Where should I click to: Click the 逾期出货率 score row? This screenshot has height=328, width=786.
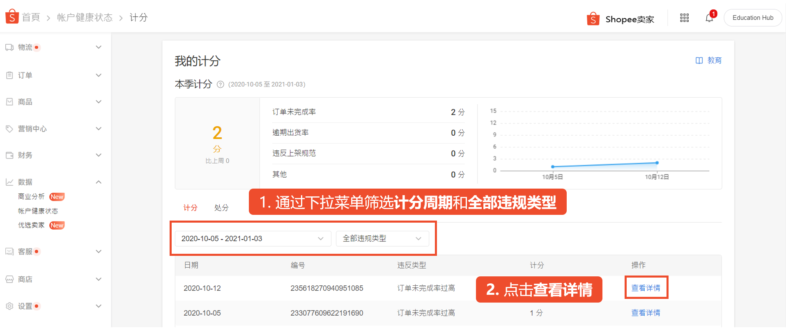click(369, 133)
